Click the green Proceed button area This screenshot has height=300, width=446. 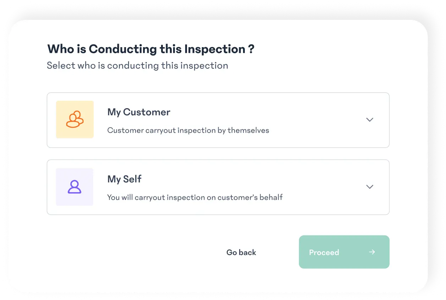344,252
